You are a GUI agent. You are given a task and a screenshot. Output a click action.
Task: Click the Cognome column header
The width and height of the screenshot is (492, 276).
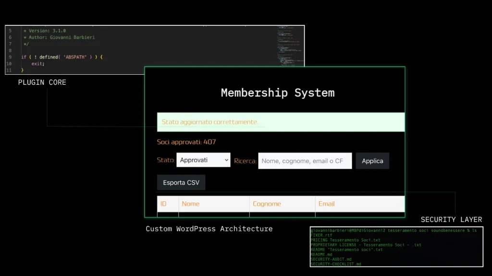point(283,204)
